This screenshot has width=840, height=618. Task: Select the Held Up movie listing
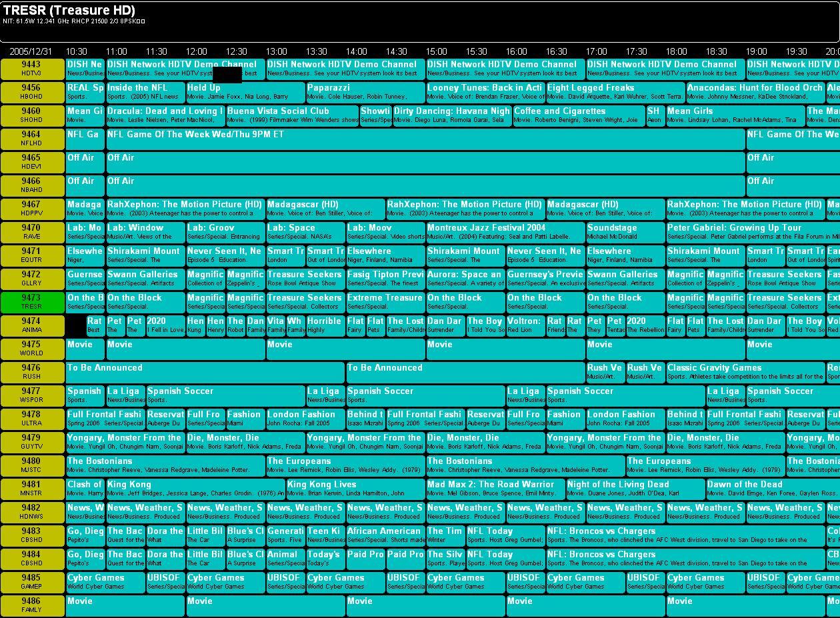[245, 92]
